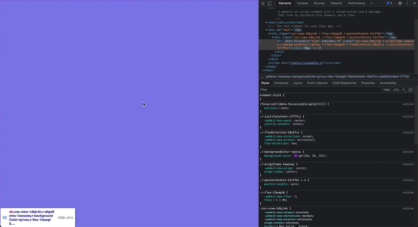Edit the align-items: center value
Image resolution: width=418 pixels, height=227 pixels.
coord(291,172)
